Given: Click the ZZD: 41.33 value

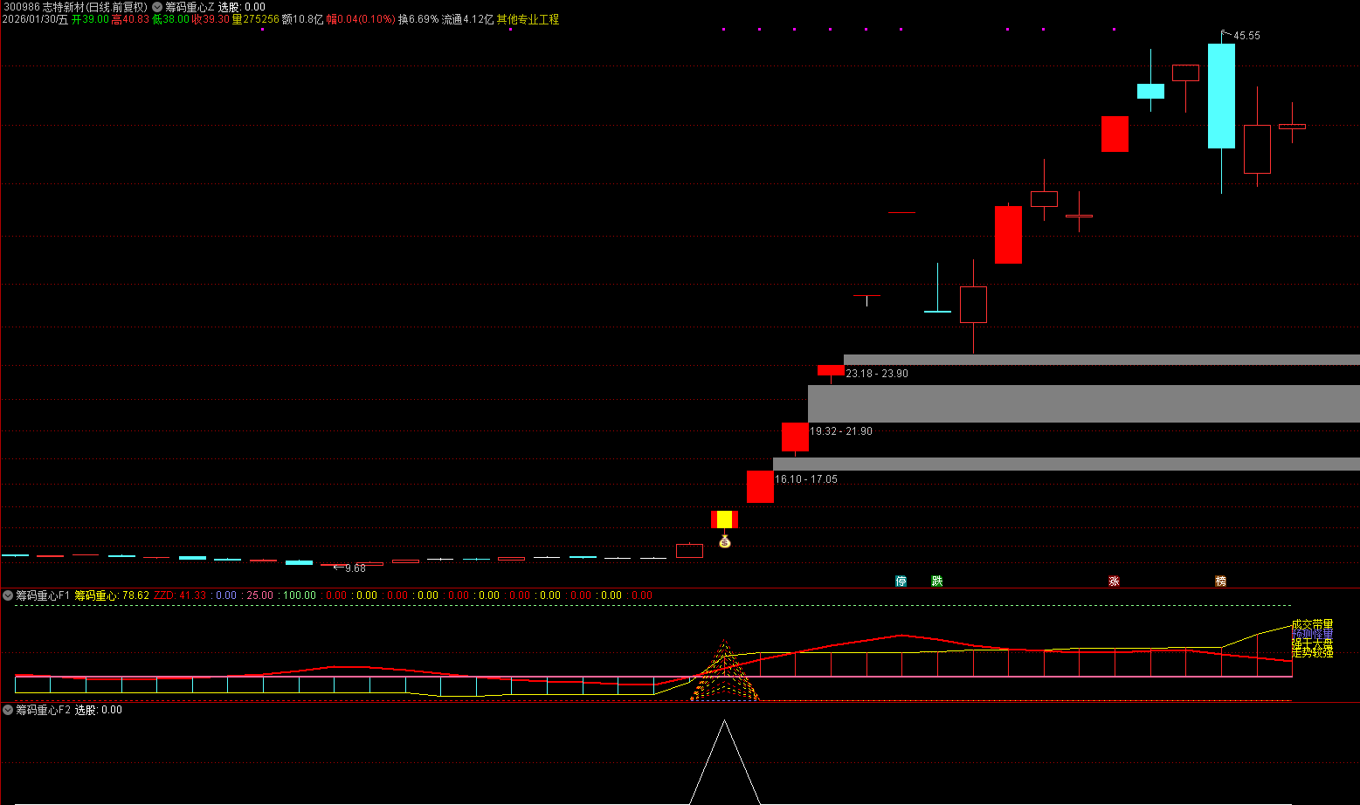Looking at the screenshot, I should pos(180,595).
